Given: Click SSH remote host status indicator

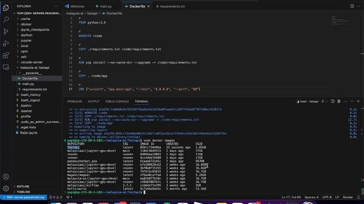Looking at the screenshot, I should pos(23,197).
